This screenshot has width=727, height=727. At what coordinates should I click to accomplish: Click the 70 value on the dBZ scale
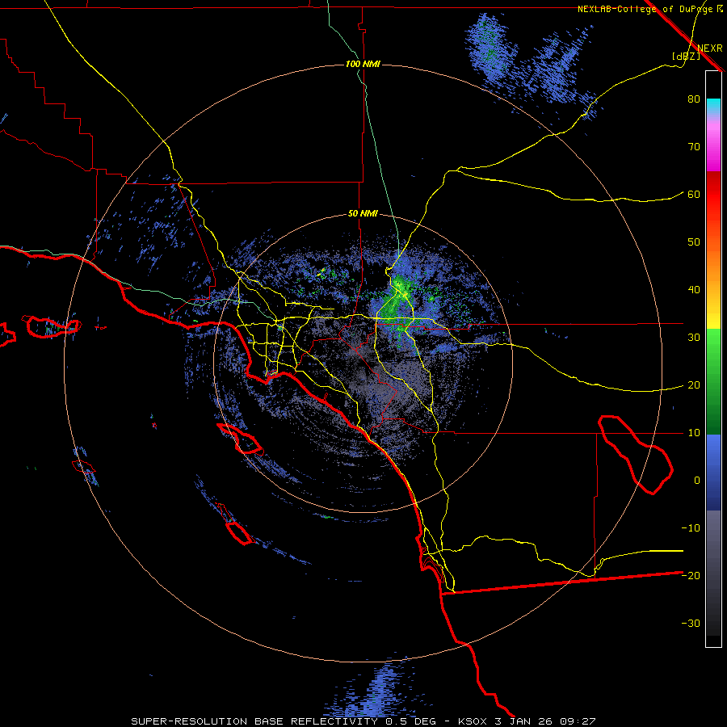click(x=694, y=147)
